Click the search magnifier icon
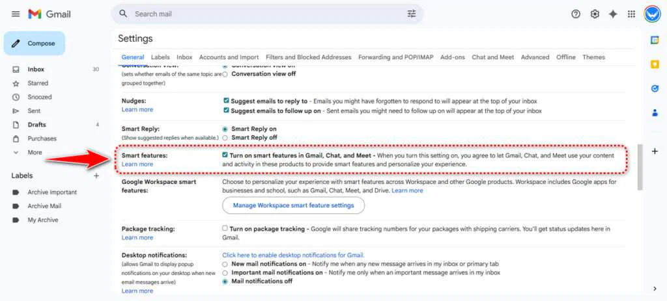 (123, 14)
